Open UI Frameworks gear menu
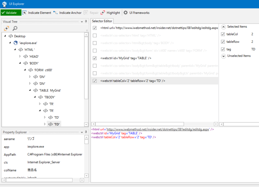259x187 pixels. point(126,13)
